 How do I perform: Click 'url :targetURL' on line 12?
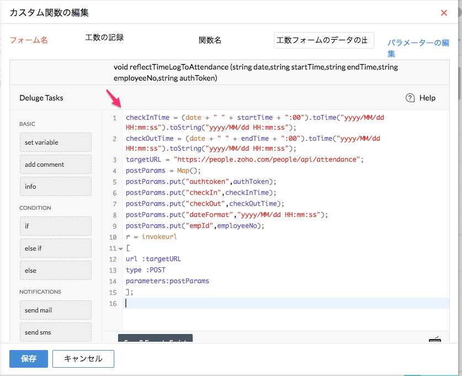click(153, 259)
